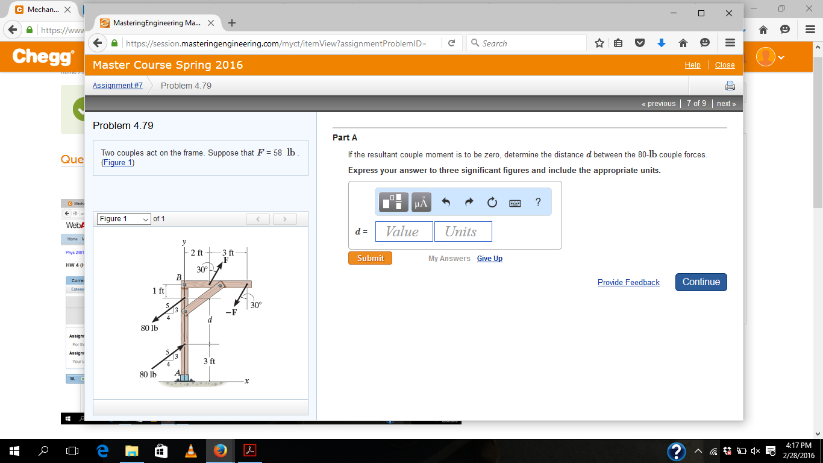
Task: Reset the answer with the circular reset icon
Action: pyautogui.click(x=492, y=203)
